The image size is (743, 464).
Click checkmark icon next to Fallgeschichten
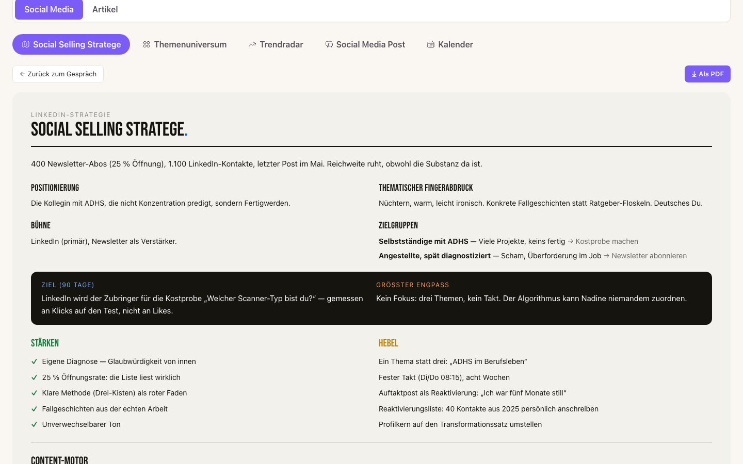point(35,409)
